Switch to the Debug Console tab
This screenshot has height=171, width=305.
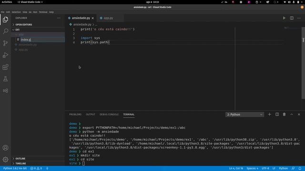tap(109, 114)
